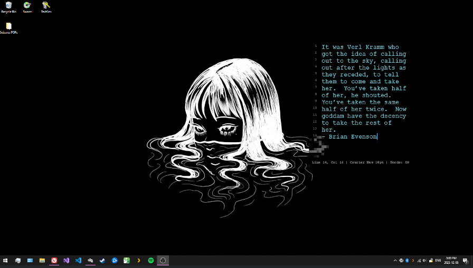Launch Visual Studio Code from the taskbar
Image resolution: width=473 pixels, height=268 pixels.
[x=78, y=261]
